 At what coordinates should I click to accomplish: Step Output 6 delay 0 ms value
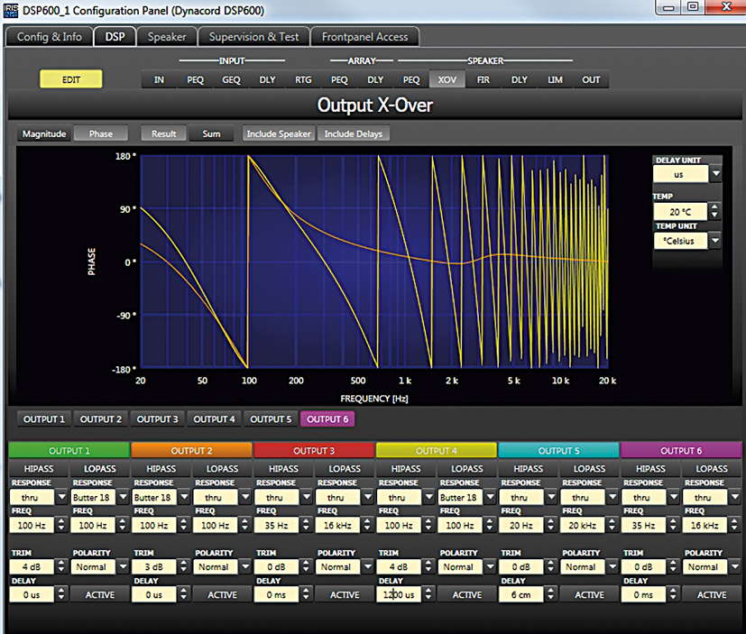coord(673,594)
